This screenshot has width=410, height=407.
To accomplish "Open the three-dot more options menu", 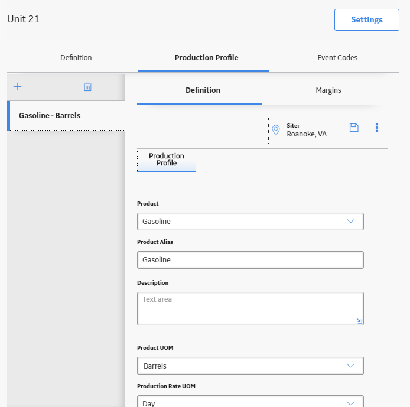I will (377, 128).
